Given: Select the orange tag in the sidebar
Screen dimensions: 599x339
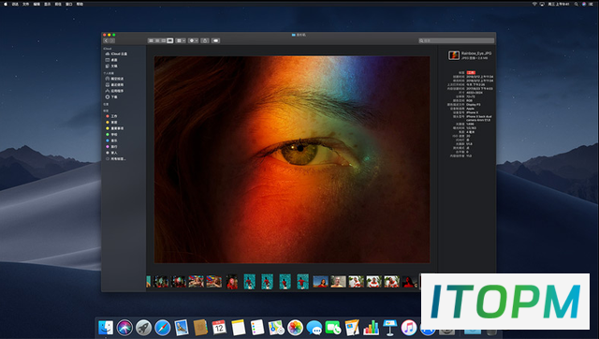Looking at the screenshot, I should (x=111, y=123).
